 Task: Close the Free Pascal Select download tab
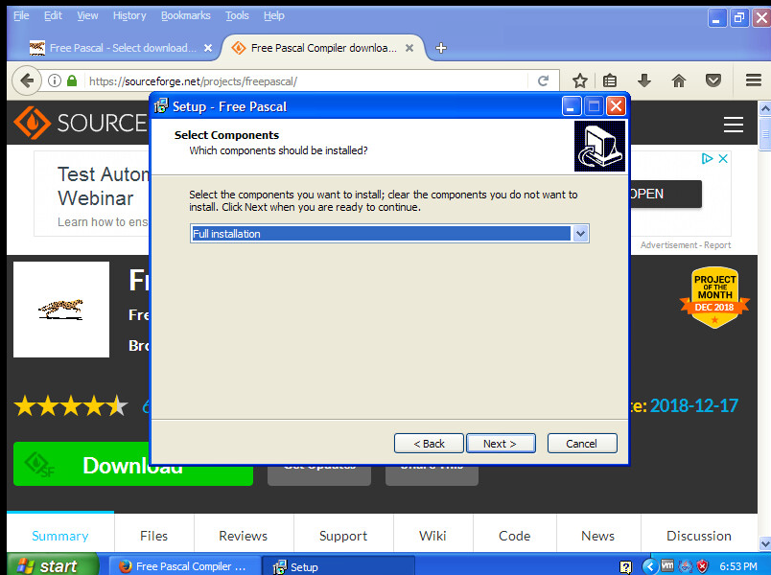208,48
